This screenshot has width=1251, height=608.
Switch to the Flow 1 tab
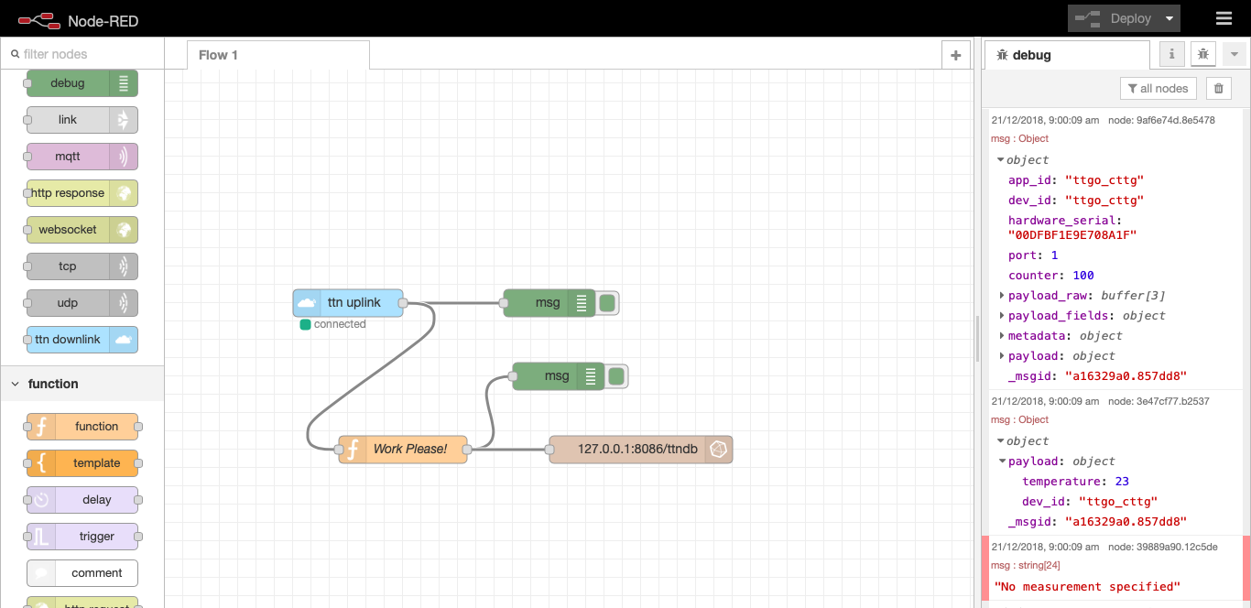click(x=278, y=55)
